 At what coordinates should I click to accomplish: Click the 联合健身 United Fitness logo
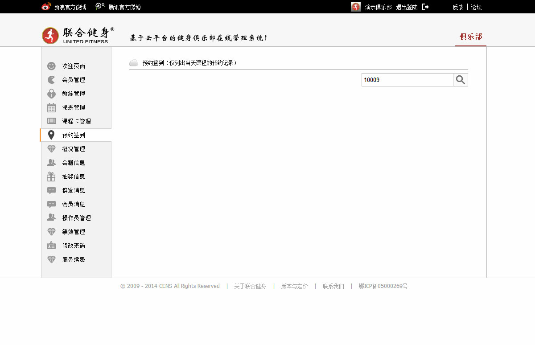pyautogui.click(x=78, y=36)
